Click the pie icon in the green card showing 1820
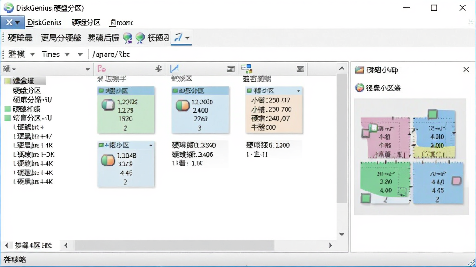This screenshot has height=267, width=476. pyautogui.click(x=108, y=105)
